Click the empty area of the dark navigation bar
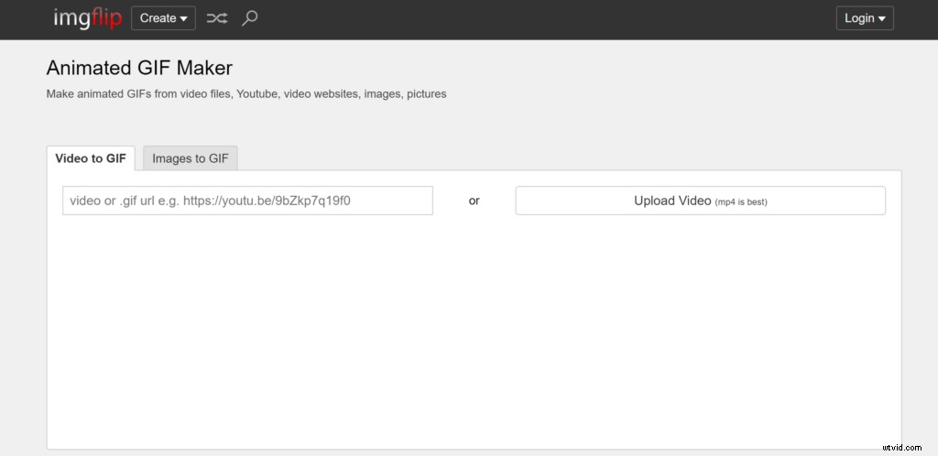The image size is (938, 456). pos(550,18)
